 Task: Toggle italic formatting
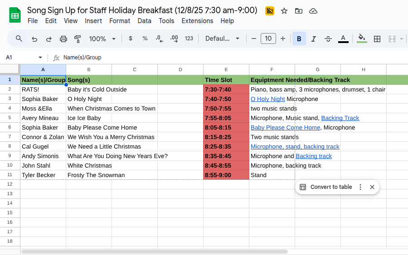pos(314,39)
